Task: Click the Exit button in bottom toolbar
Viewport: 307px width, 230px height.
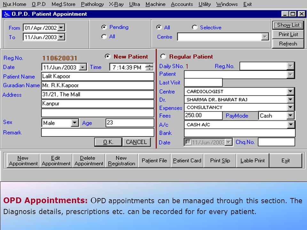Action: tap(286, 161)
